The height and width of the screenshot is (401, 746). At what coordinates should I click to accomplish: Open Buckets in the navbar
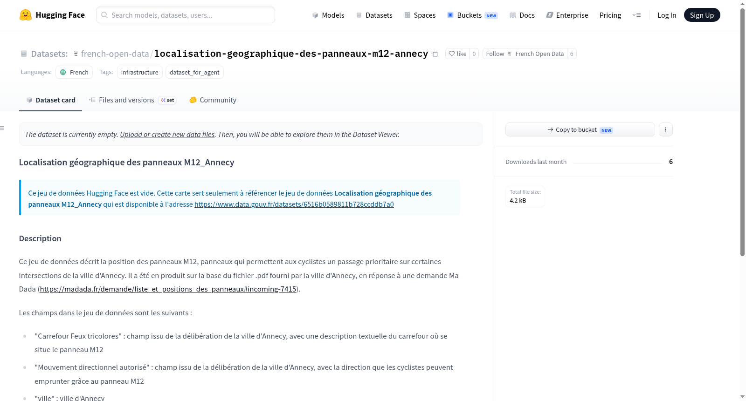(472, 15)
